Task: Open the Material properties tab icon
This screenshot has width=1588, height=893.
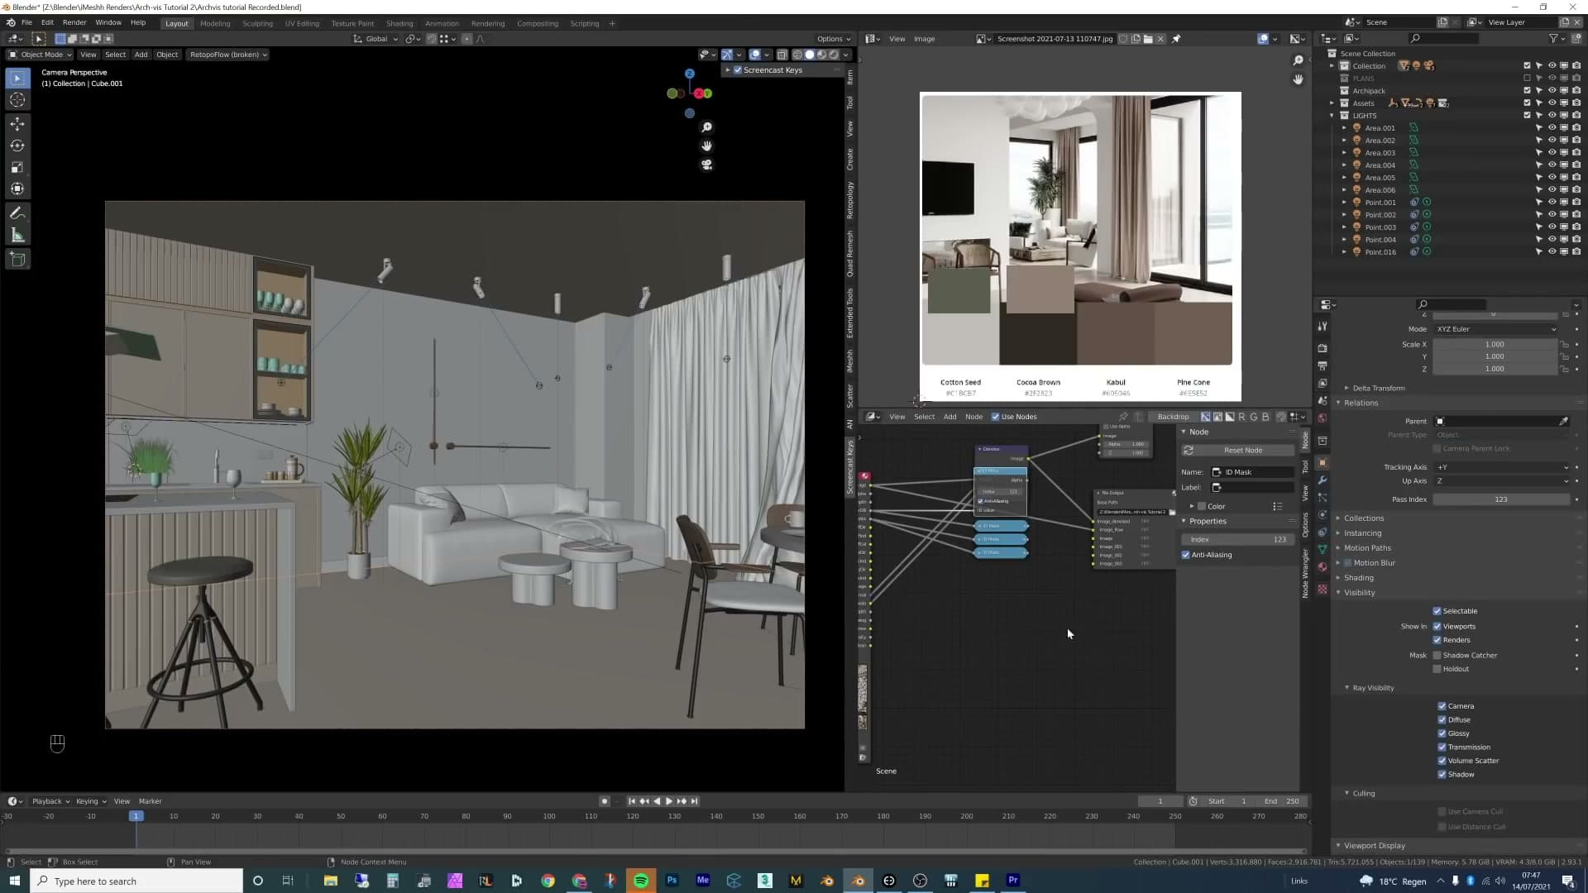Action: coord(1322,567)
